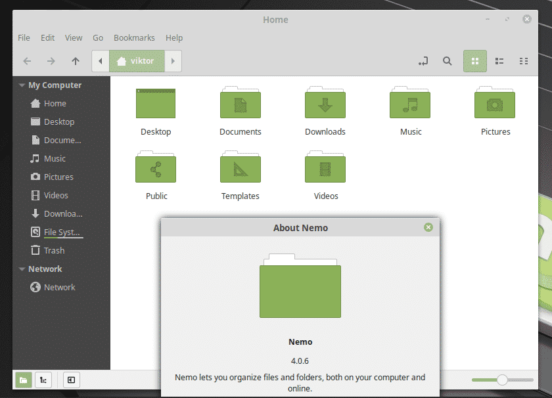552x398 pixels.
Task: Open Network location in the sidebar
Action: (x=61, y=288)
